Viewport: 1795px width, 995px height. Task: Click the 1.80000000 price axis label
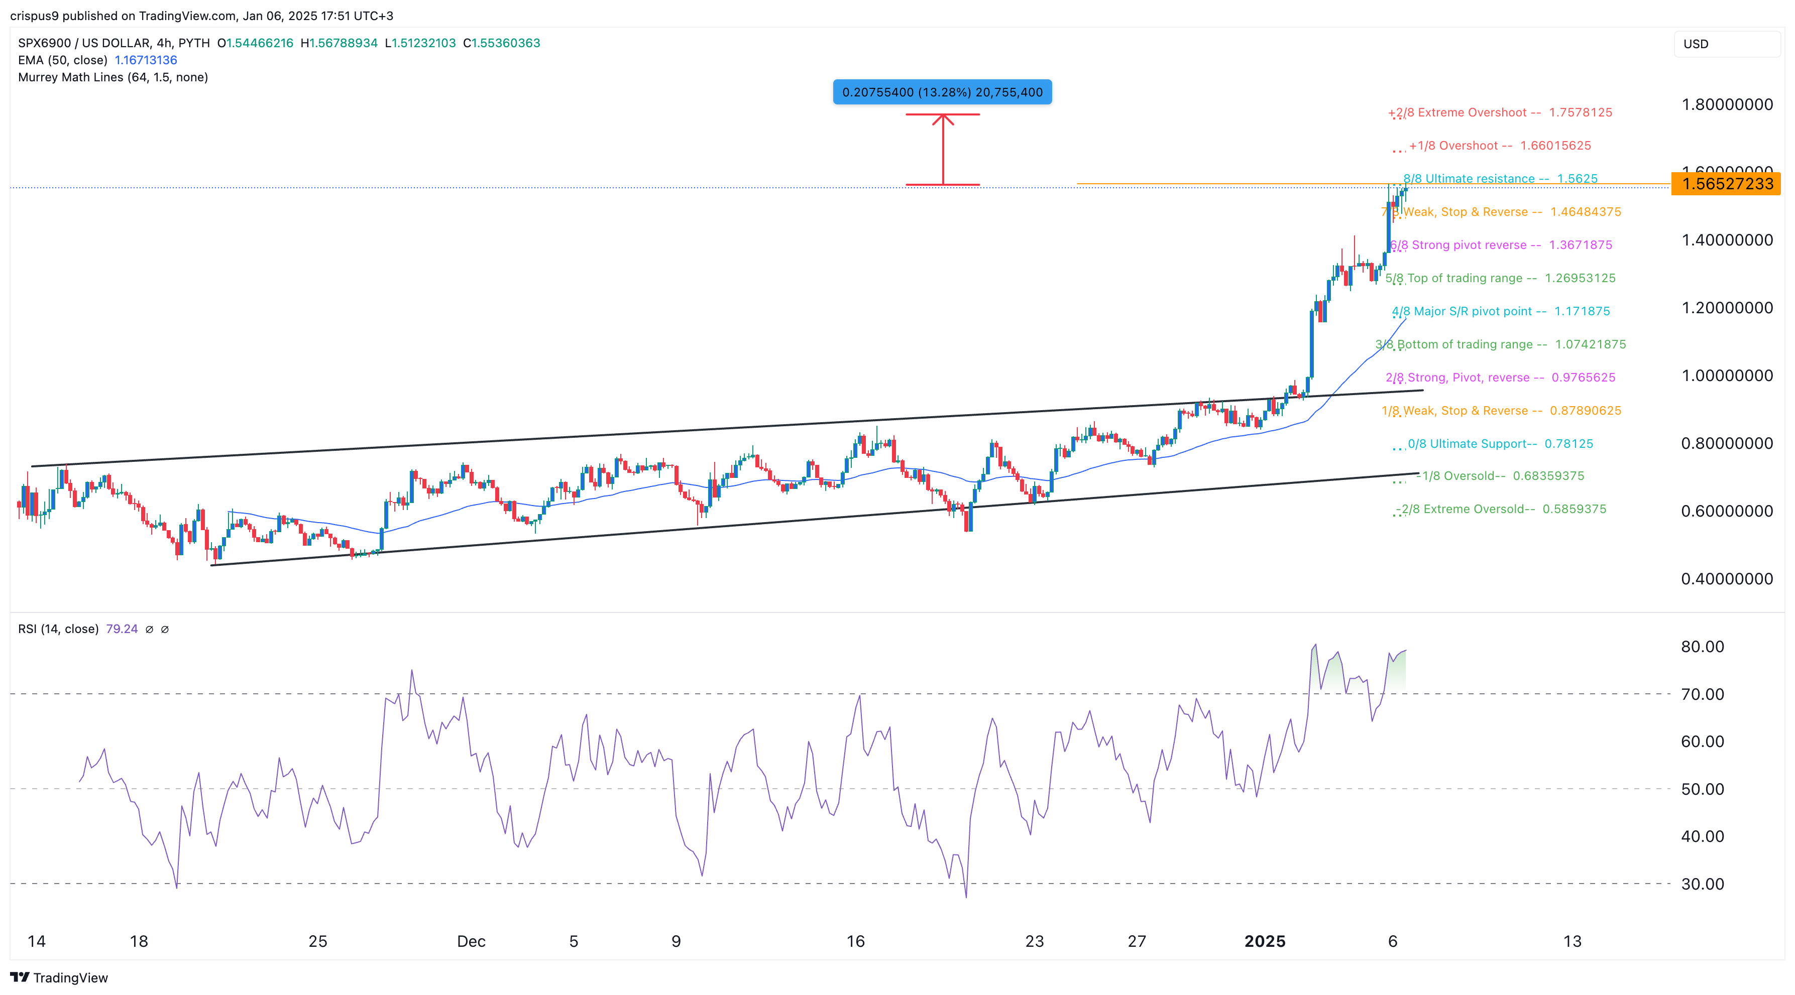[1727, 105]
